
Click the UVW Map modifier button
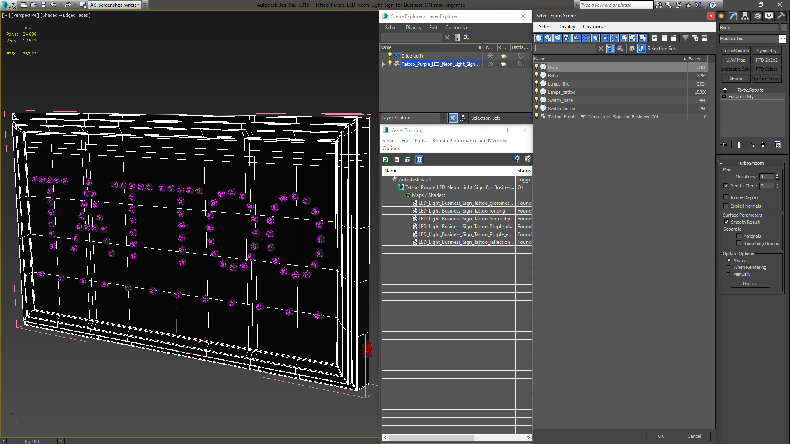click(x=735, y=60)
